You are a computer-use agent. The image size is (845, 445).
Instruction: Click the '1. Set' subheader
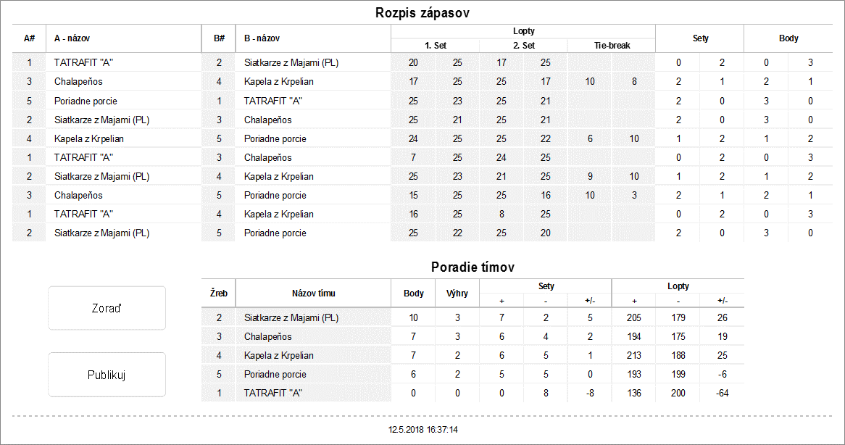436,45
